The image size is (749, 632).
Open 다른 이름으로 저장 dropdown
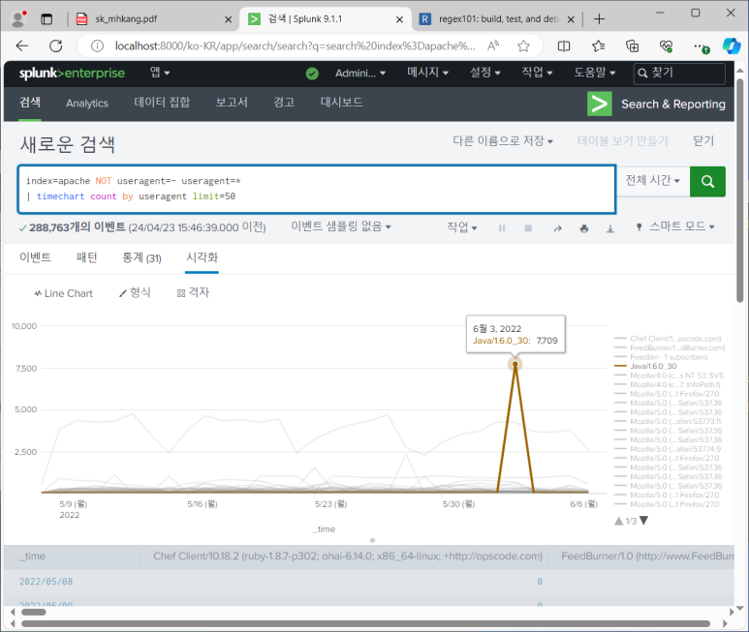tap(503, 141)
